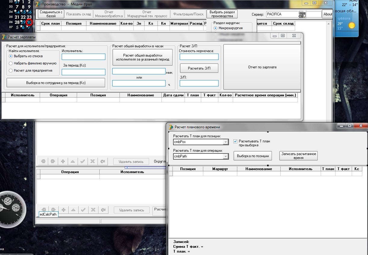Screen dimensions: 368x255
Task: Open Отчет Механообработка
Action: click(x=109, y=14)
